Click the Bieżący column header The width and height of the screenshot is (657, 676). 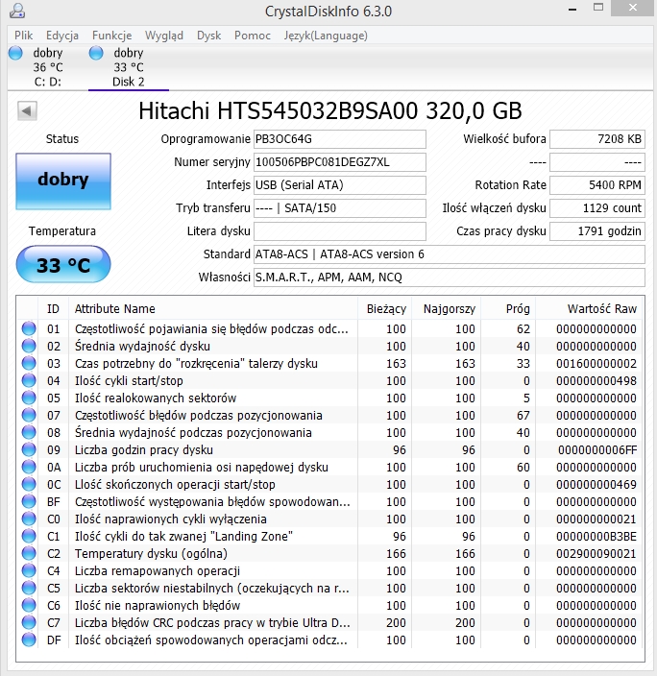[x=385, y=308]
